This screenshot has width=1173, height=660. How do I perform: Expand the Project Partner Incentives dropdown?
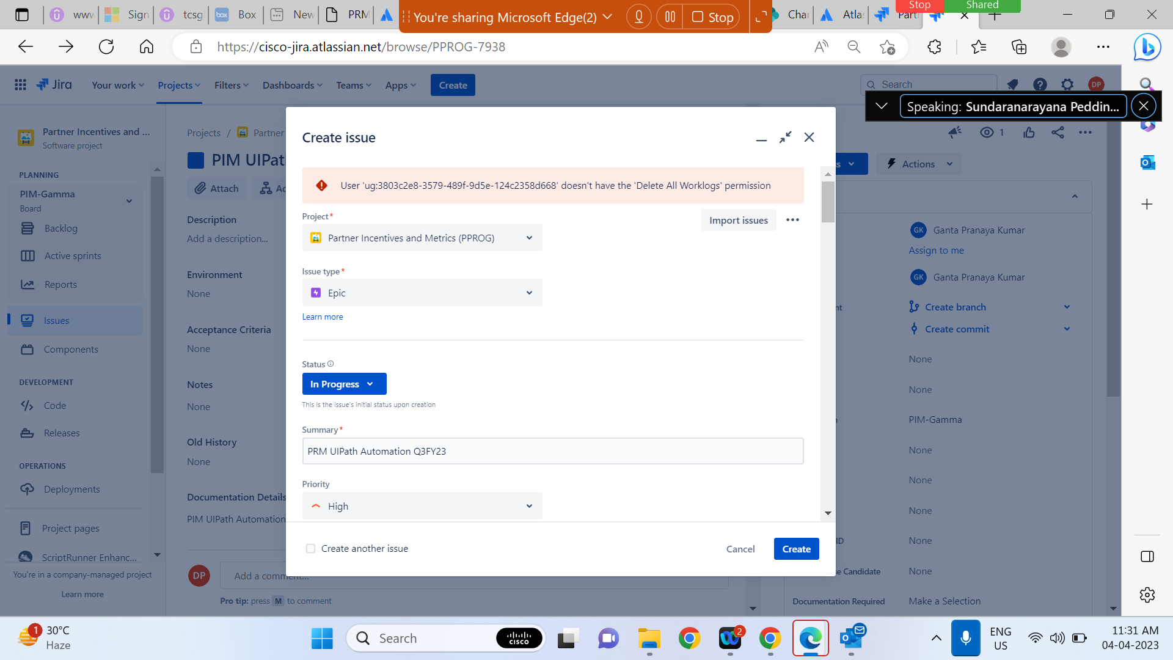(x=529, y=237)
